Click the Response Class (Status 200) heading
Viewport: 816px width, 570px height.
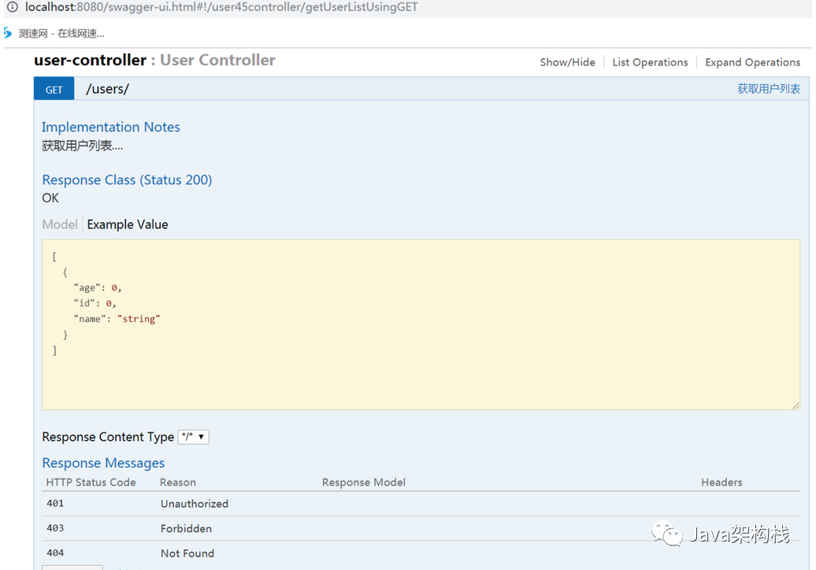127,180
